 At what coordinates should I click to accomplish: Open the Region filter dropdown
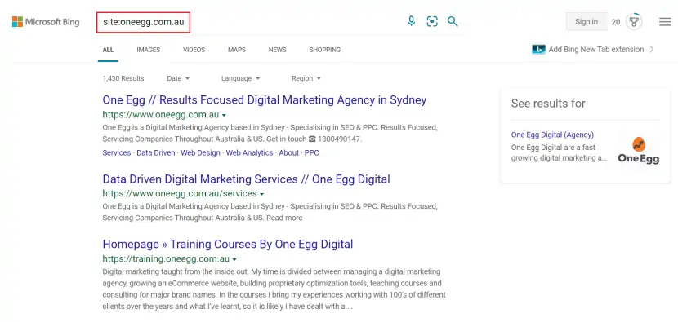pos(306,78)
